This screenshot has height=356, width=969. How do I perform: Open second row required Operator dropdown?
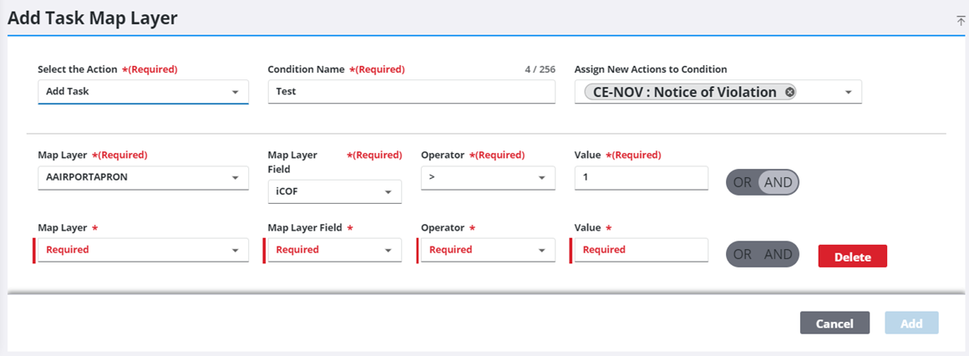tap(488, 250)
